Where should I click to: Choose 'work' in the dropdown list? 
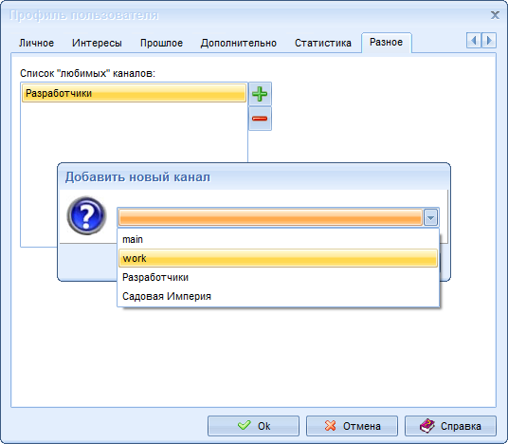pyautogui.click(x=279, y=258)
